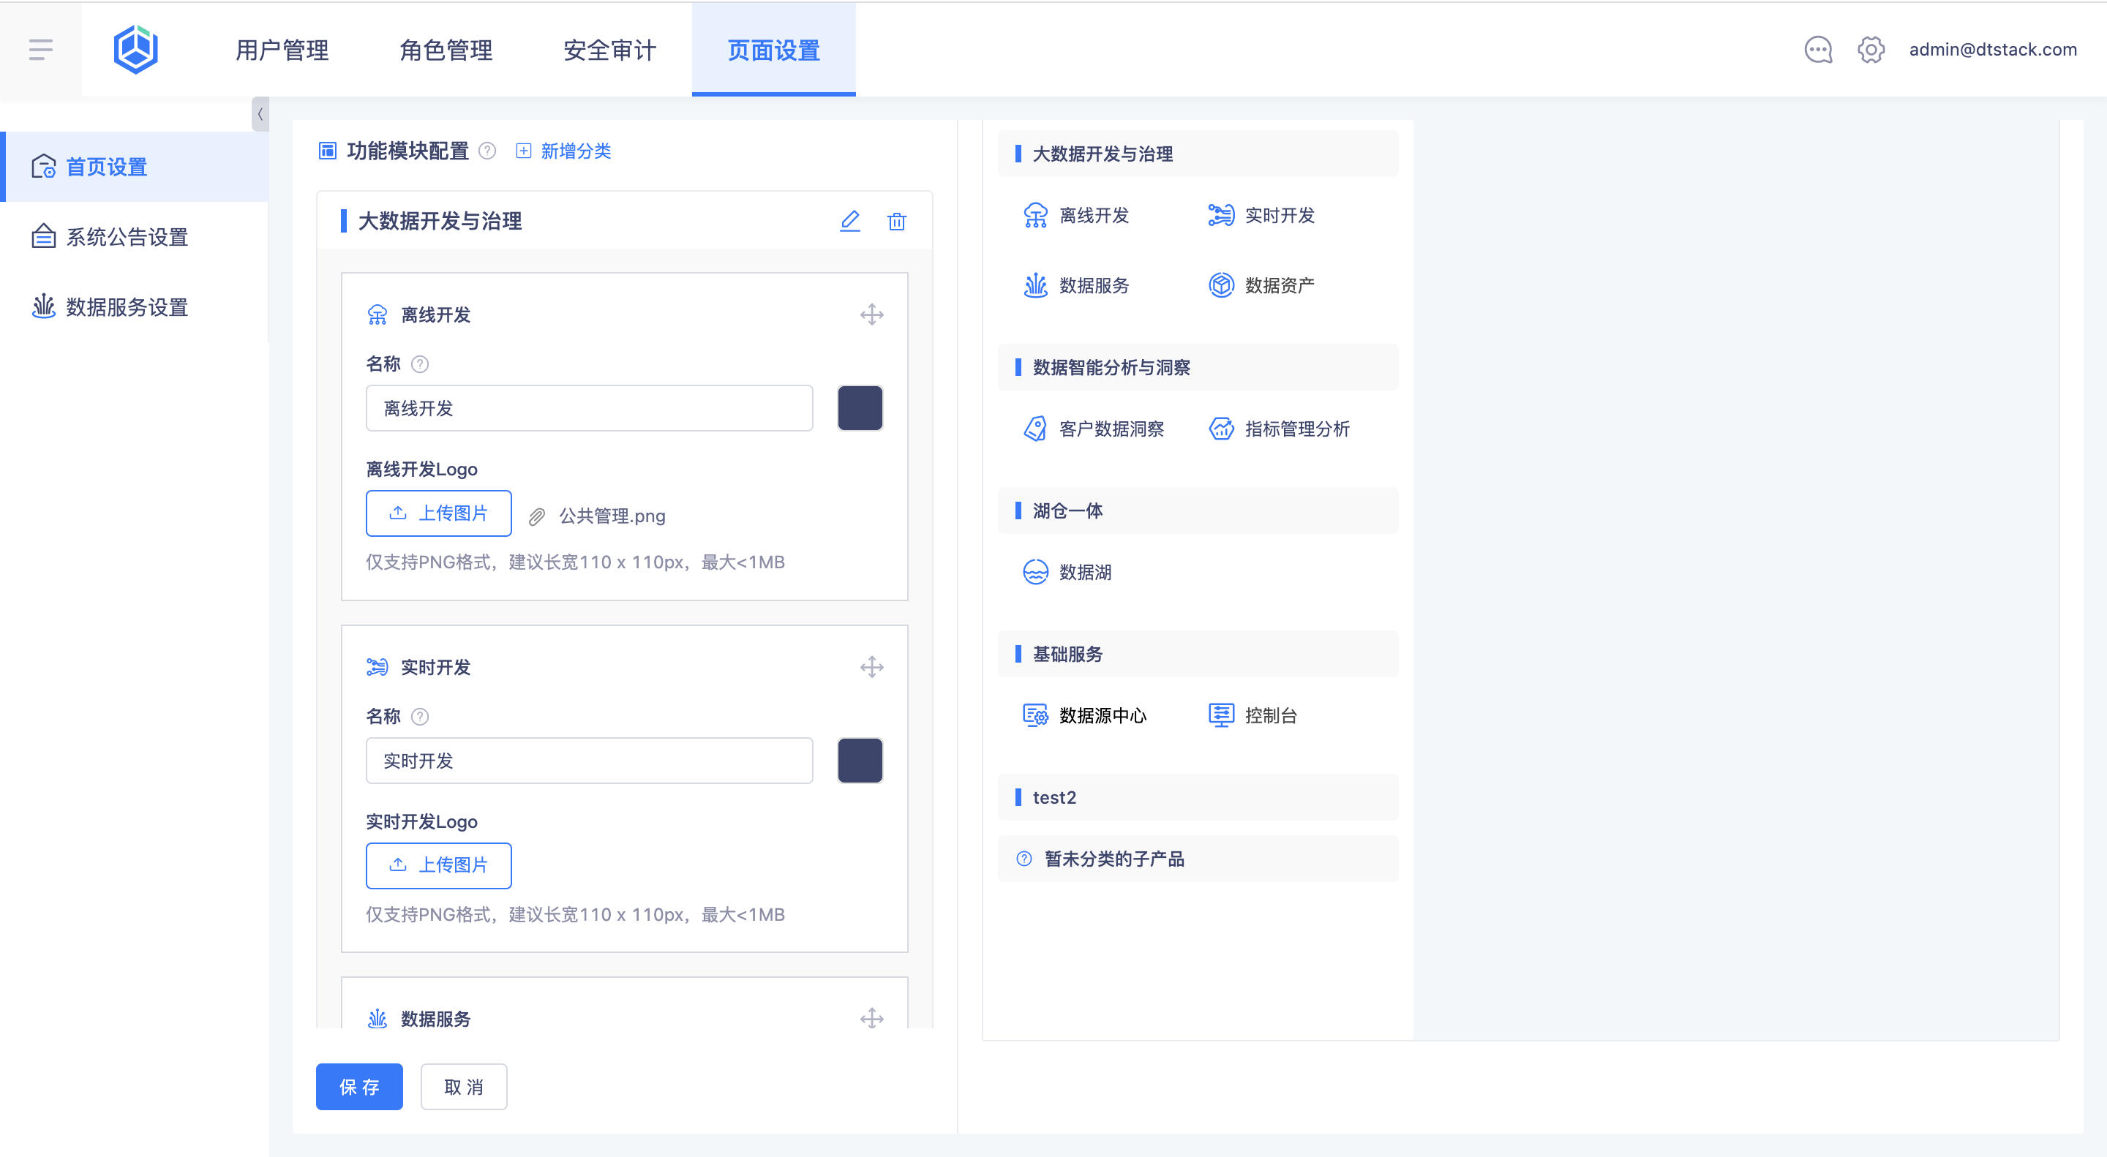The width and height of the screenshot is (2107, 1157).
Task: Open 系统公告设置 in the sidebar
Action: coord(127,237)
